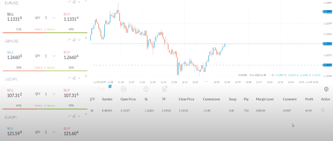Open the mini chart icon for EURUSD

pos(69,2)
